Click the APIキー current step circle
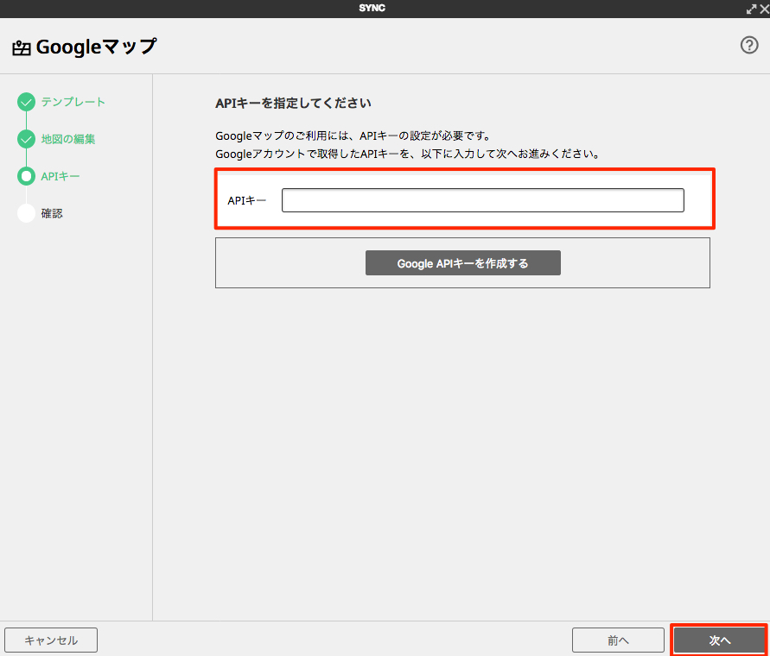 pos(26,176)
